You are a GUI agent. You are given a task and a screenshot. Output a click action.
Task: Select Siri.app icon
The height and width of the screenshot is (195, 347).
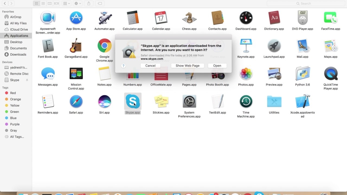click(x=104, y=102)
